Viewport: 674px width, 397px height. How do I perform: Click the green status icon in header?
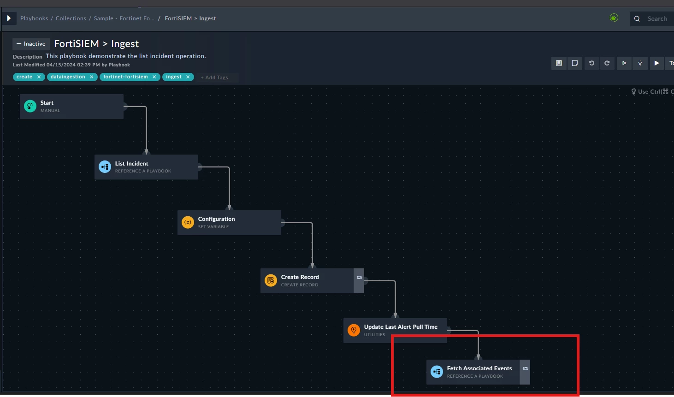pos(614,18)
